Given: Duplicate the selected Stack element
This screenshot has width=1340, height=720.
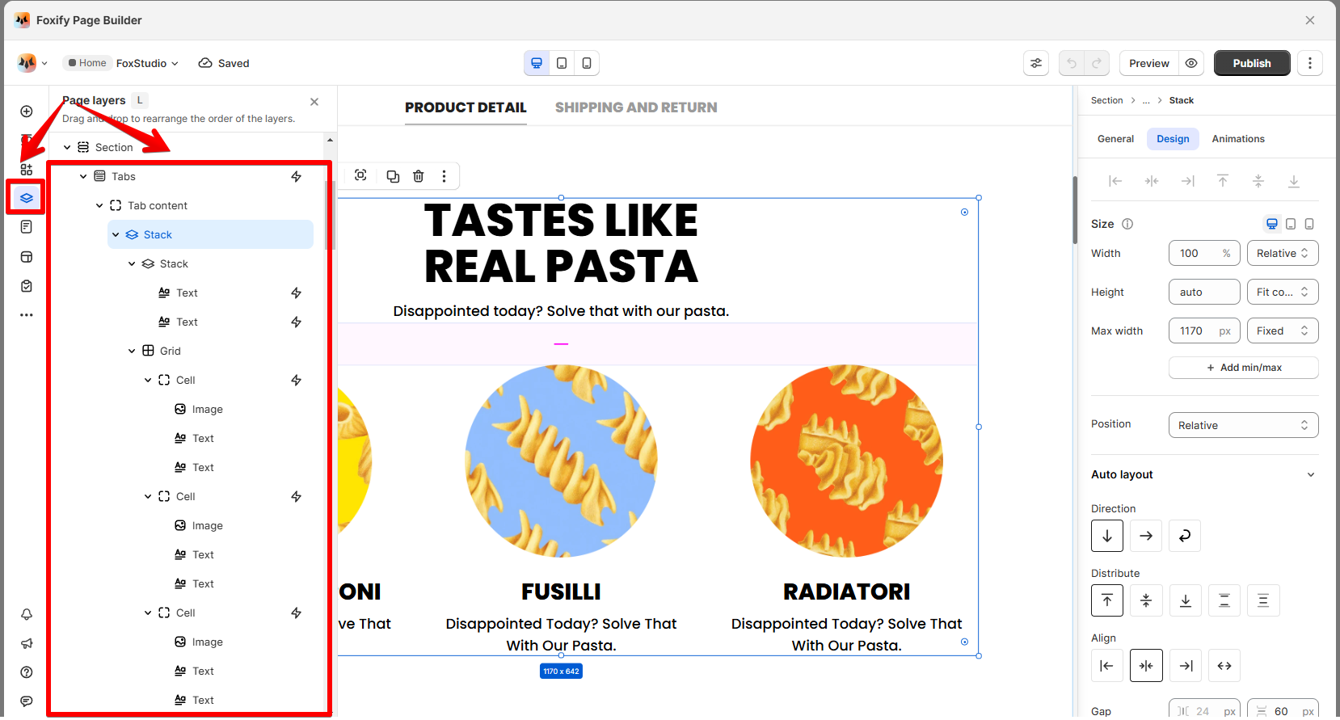Looking at the screenshot, I should click(x=393, y=176).
